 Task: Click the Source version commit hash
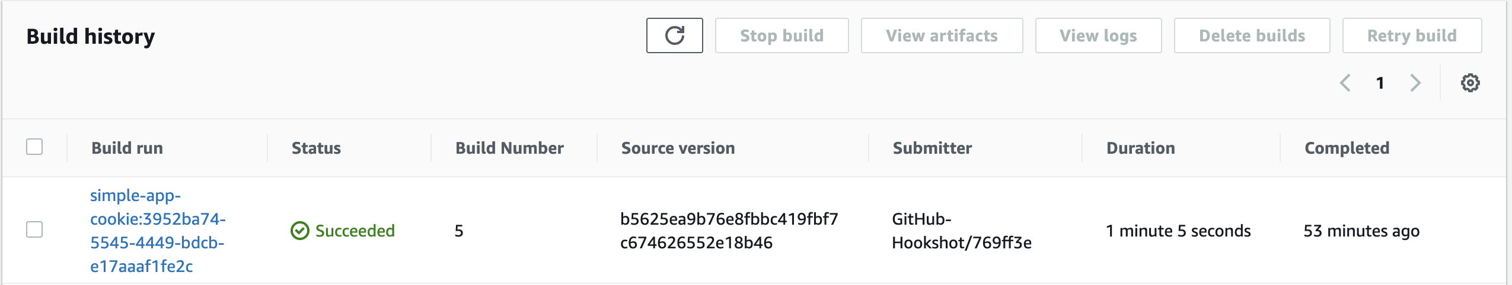pos(729,231)
